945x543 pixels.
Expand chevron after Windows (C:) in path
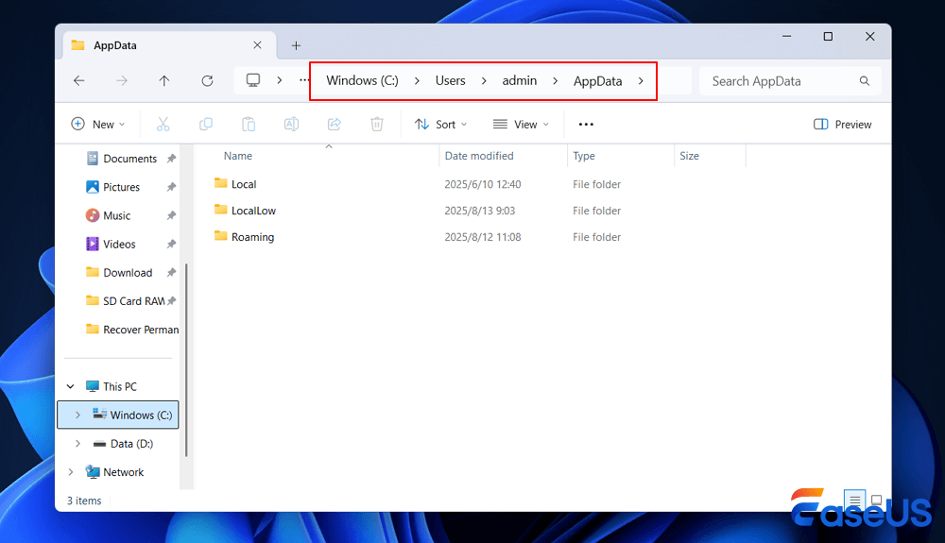[x=417, y=80]
